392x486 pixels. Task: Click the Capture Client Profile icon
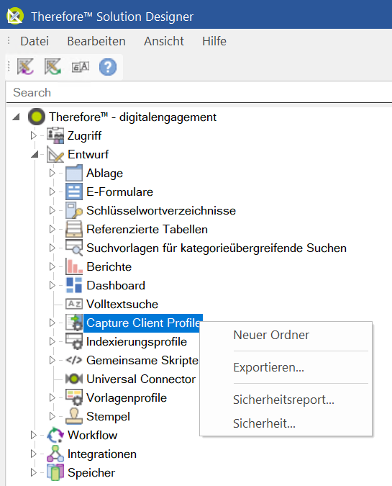pyautogui.click(x=74, y=323)
